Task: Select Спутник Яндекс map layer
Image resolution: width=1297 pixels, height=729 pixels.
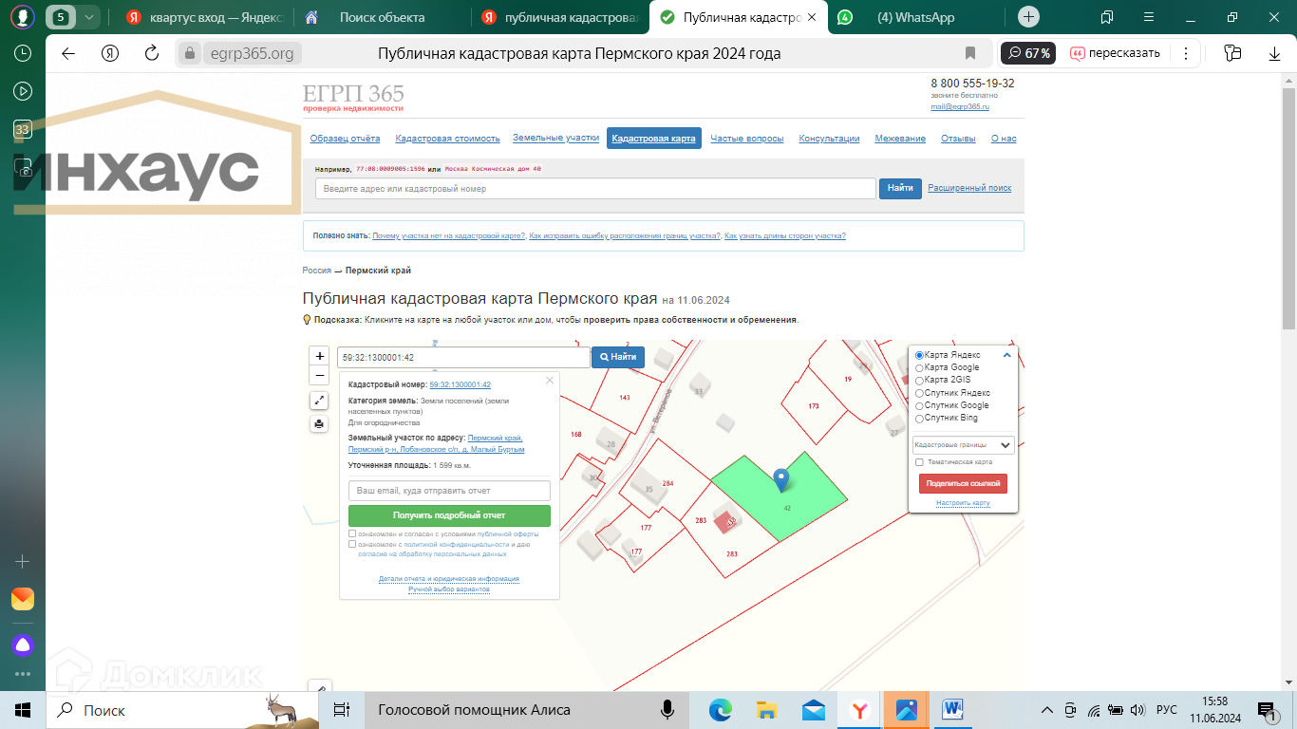Action: [919, 393]
